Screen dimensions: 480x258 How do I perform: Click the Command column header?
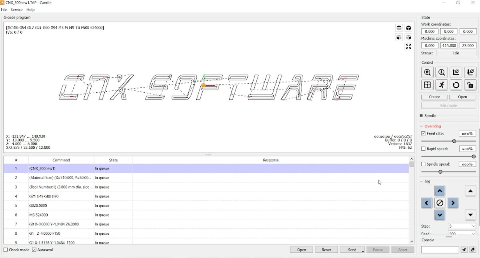[61, 160]
